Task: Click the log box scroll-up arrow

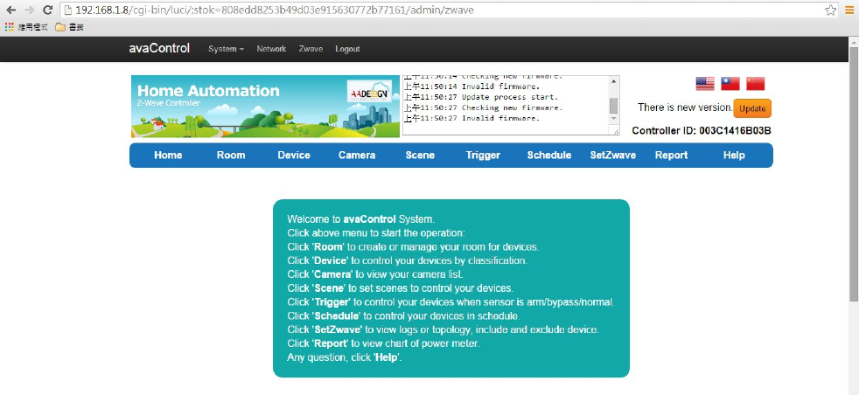Action: click(613, 81)
